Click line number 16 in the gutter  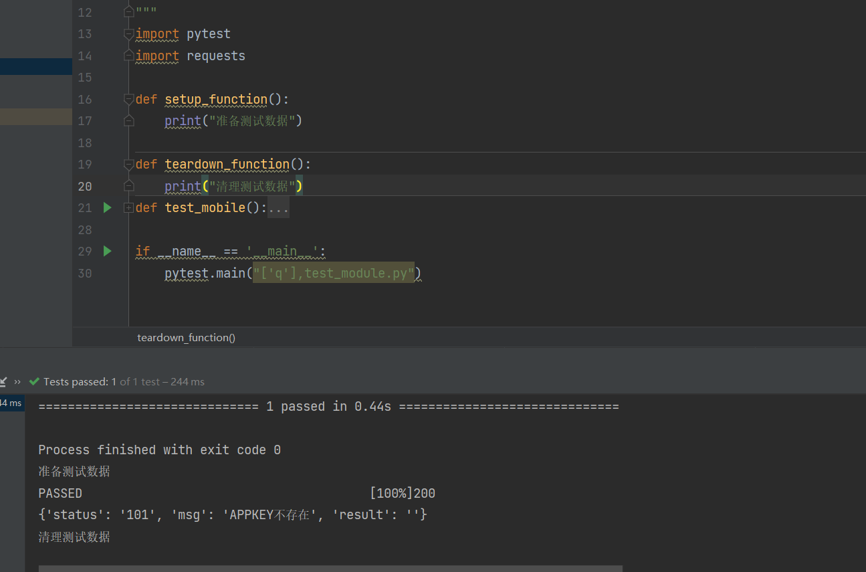pos(84,100)
